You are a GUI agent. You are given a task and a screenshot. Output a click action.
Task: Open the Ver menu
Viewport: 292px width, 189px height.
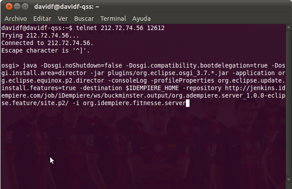(63, 19)
